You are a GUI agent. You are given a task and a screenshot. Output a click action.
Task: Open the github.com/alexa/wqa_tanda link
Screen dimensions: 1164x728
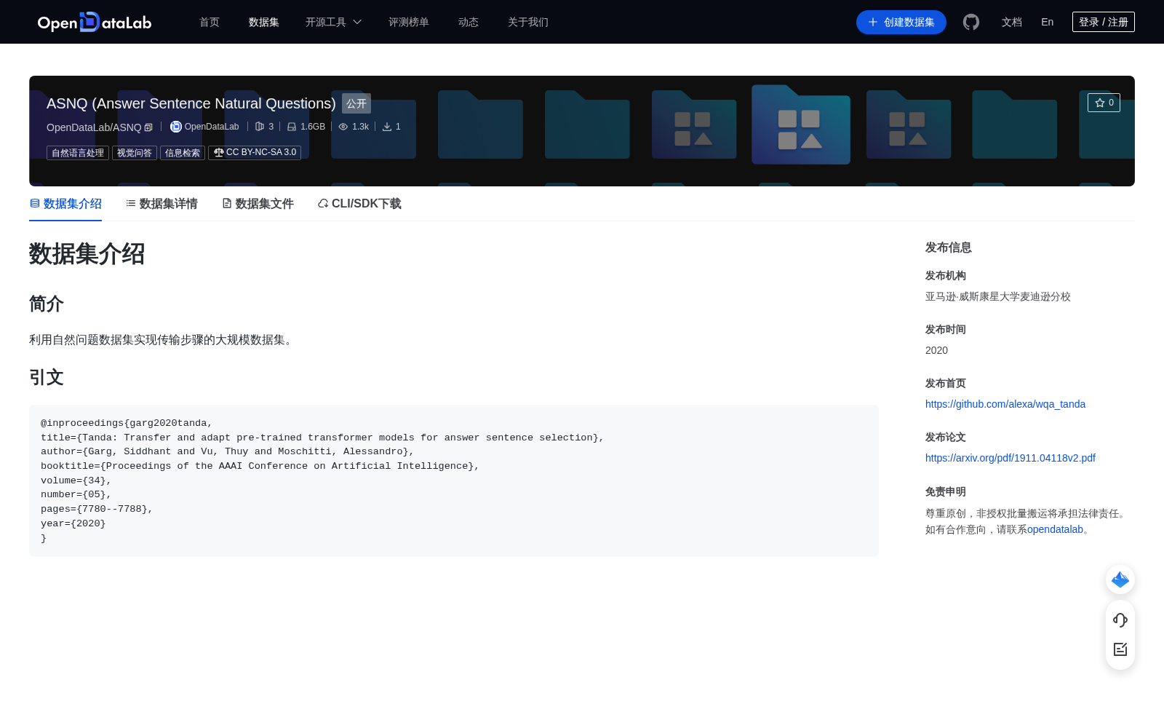(1005, 404)
